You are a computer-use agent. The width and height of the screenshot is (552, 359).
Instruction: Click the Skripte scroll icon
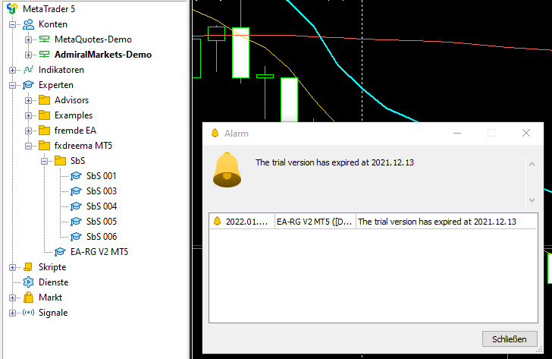pyautogui.click(x=28, y=267)
